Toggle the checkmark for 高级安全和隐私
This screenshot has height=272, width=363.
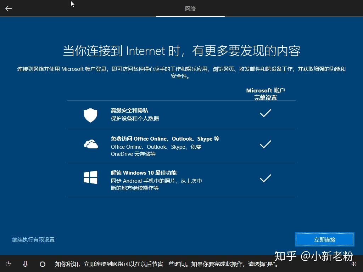pos(265,113)
